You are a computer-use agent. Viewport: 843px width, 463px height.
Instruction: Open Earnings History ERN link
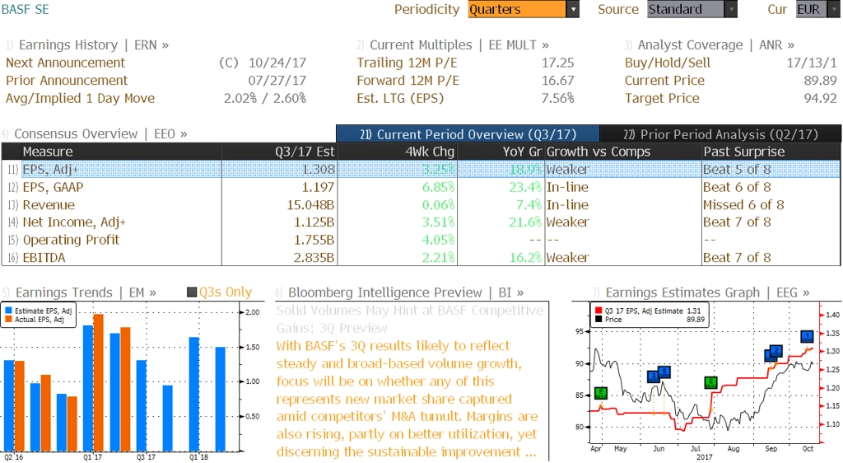[x=94, y=44]
